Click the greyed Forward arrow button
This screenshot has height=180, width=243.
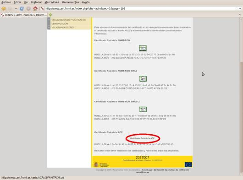(10, 9)
